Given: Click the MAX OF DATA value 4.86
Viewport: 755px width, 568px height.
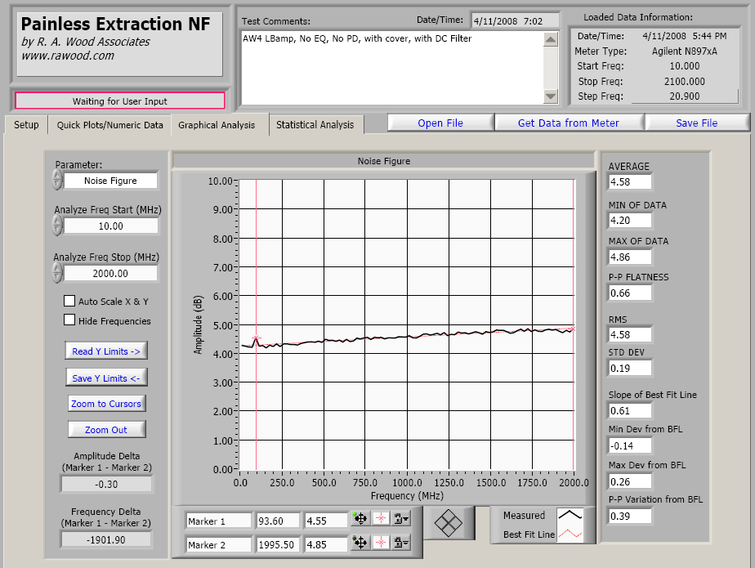Looking at the screenshot, I should [x=630, y=257].
